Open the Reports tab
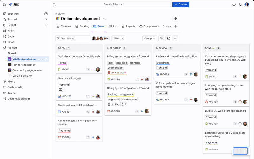The height and width of the screenshot is (159, 254). click(x=129, y=26)
